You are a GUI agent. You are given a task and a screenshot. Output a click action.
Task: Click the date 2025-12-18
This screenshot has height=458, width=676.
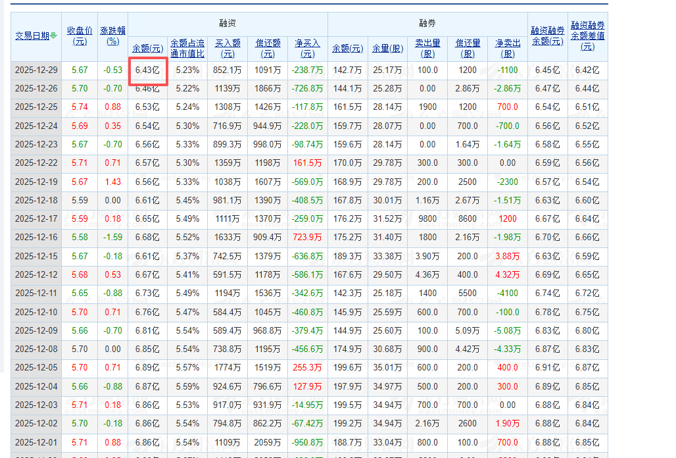point(36,201)
